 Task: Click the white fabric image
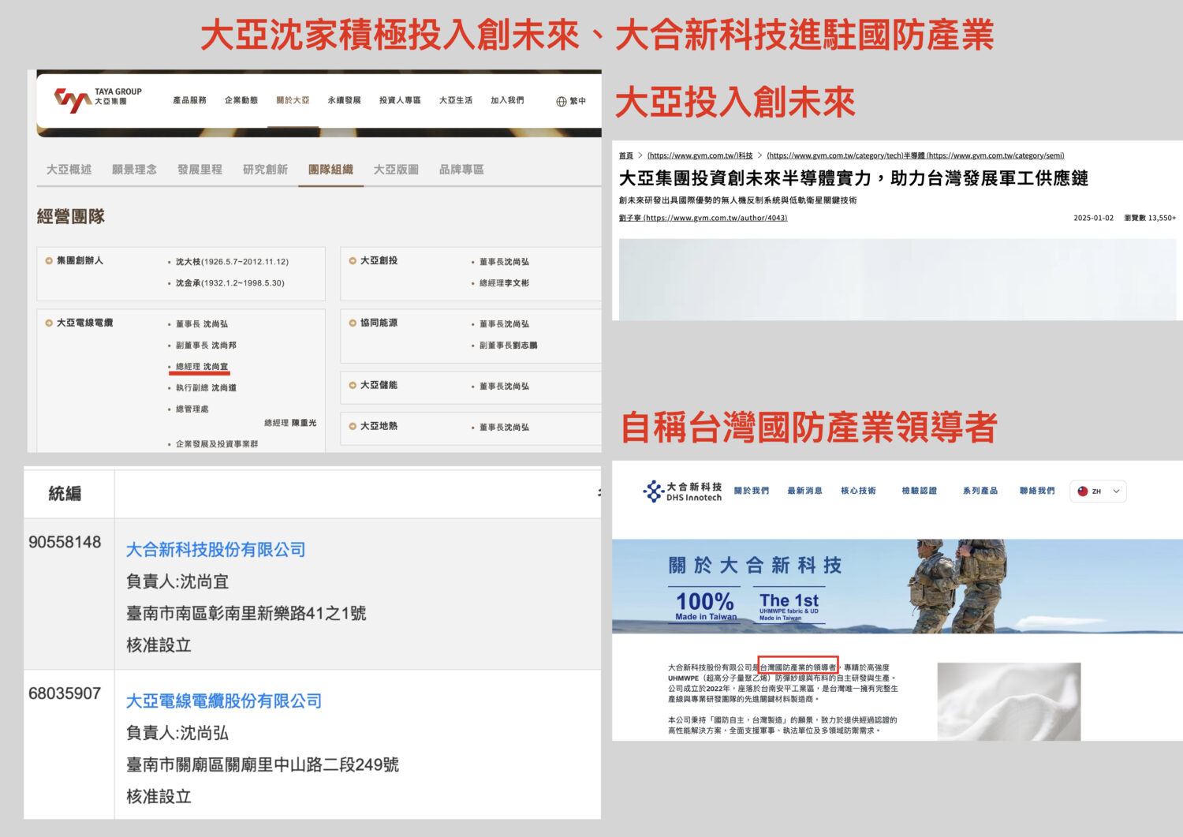point(1009,701)
